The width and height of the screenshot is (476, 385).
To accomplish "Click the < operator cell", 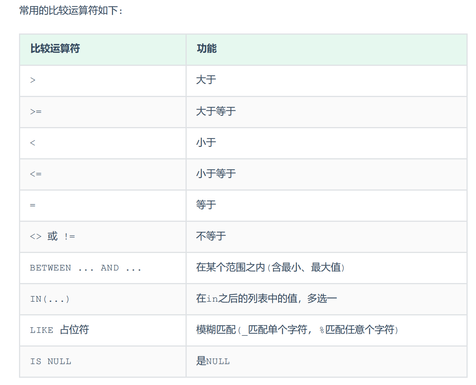I will (103, 143).
